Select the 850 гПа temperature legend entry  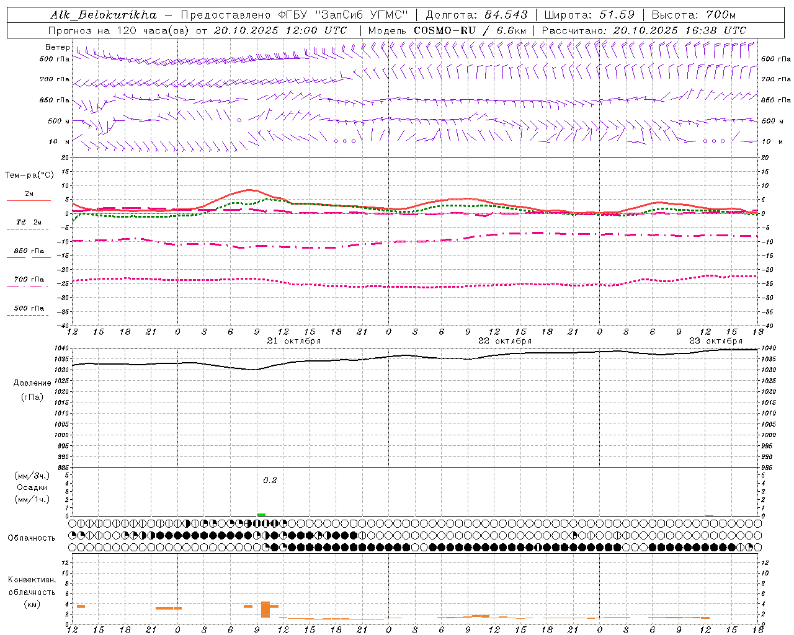[x=29, y=251]
